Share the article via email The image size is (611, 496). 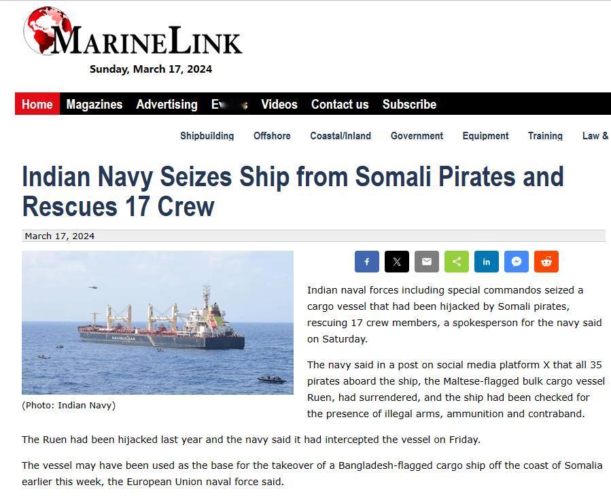pos(427,262)
